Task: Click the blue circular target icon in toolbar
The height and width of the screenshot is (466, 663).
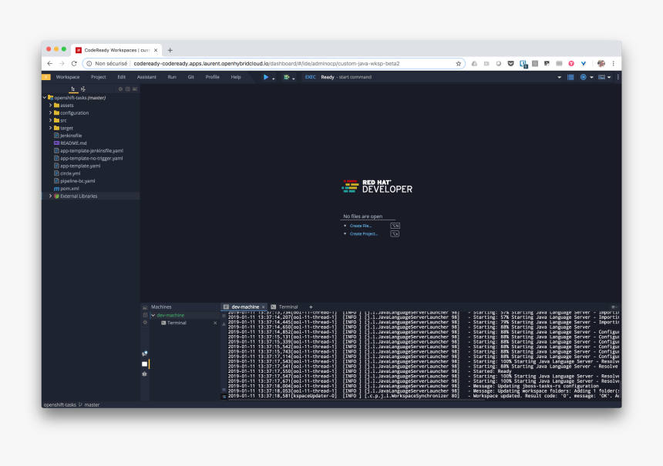Action: 584,77
